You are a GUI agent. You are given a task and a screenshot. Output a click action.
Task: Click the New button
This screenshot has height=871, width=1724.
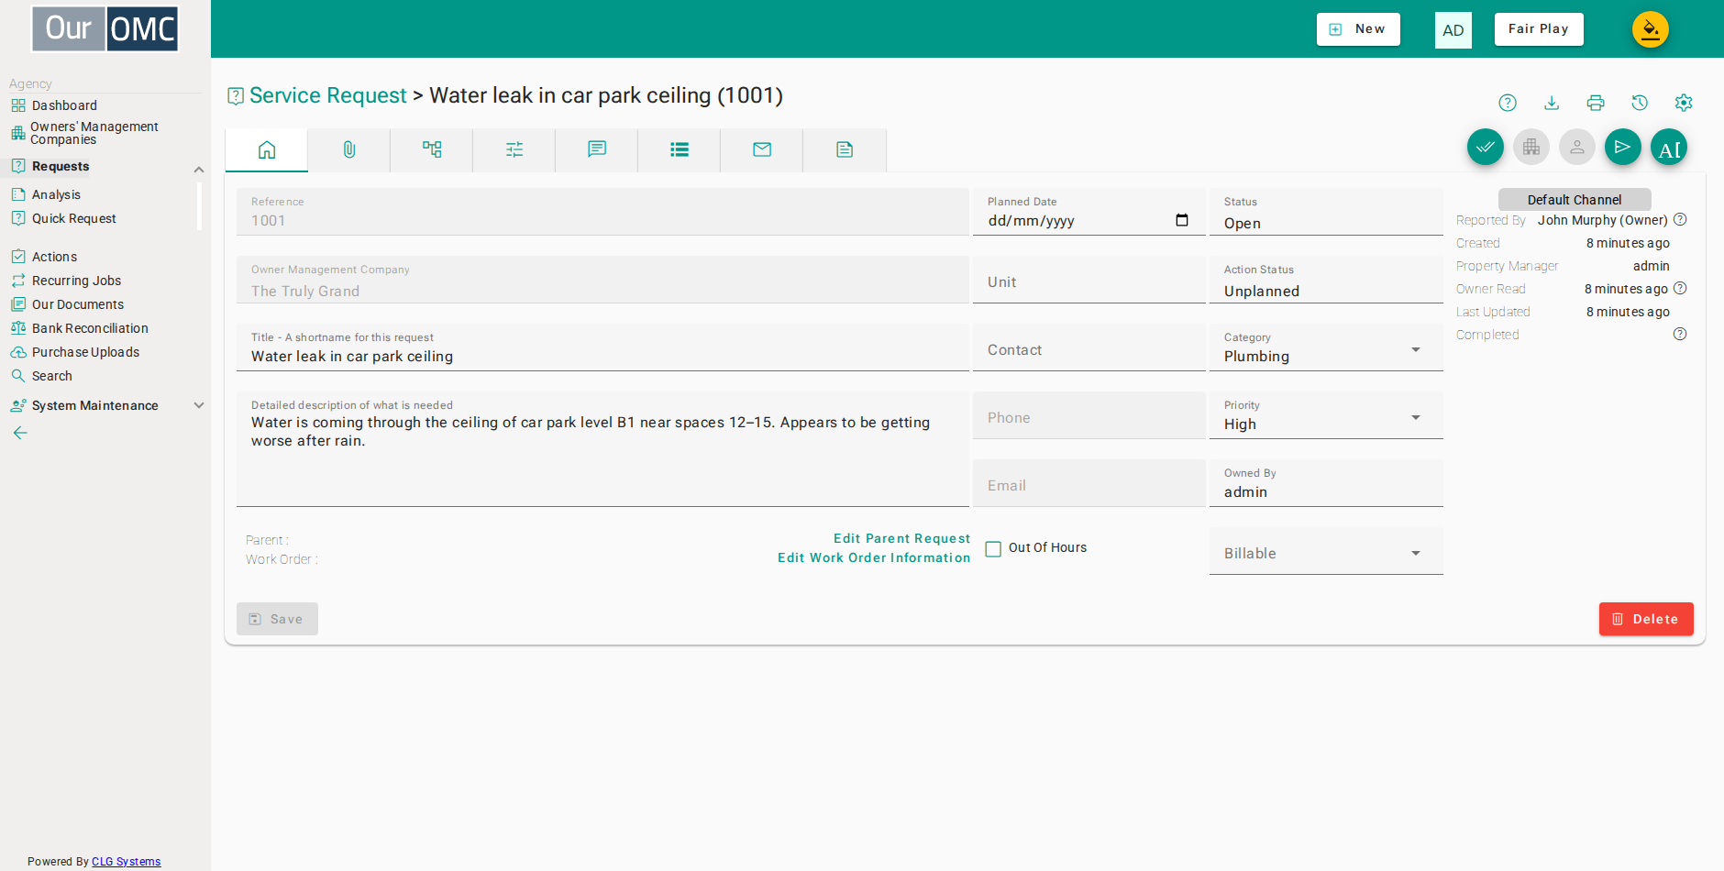[x=1358, y=29]
